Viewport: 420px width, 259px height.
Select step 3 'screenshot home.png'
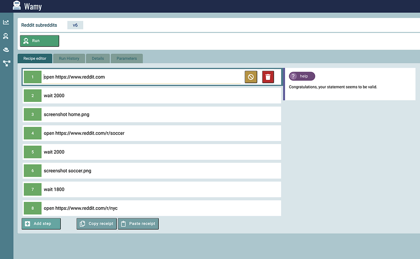[152, 114]
